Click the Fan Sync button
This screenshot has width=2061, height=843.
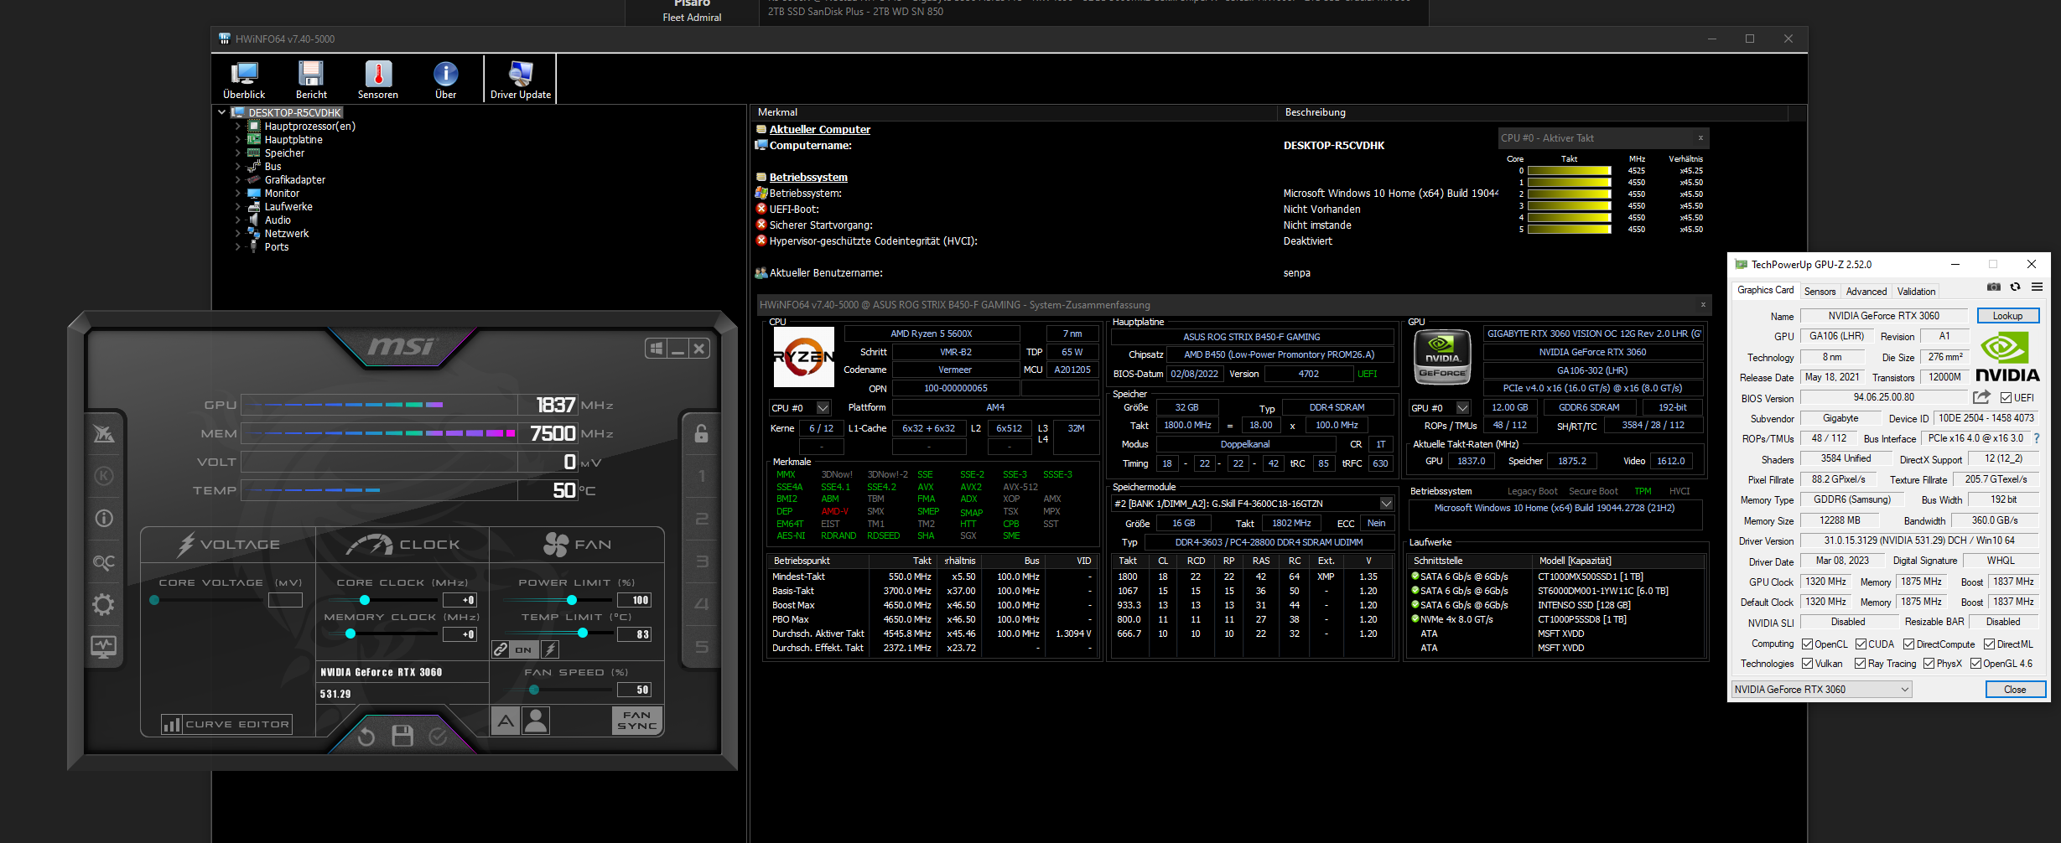coord(637,721)
